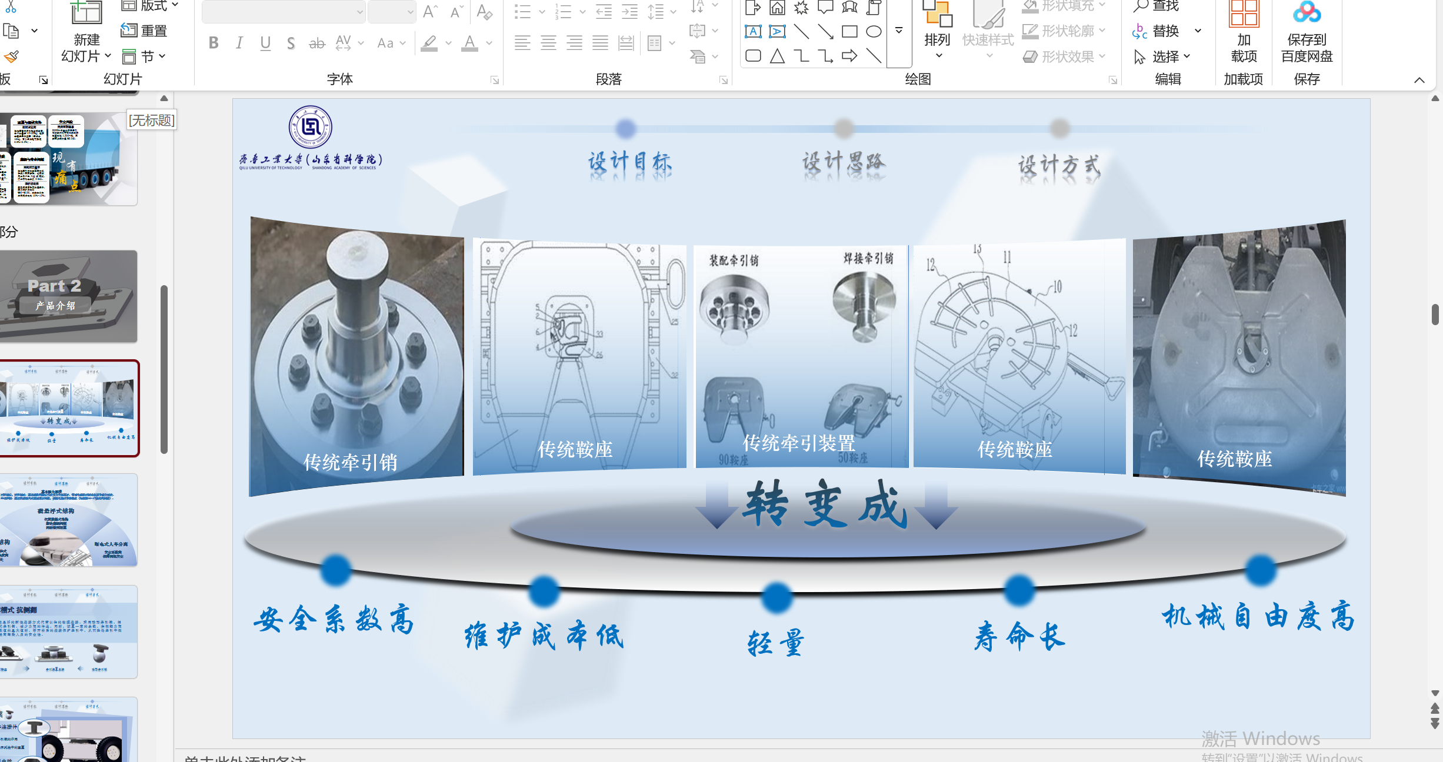Collapse the ribbon
The width and height of the screenshot is (1443, 762).
pos(1419,80)
